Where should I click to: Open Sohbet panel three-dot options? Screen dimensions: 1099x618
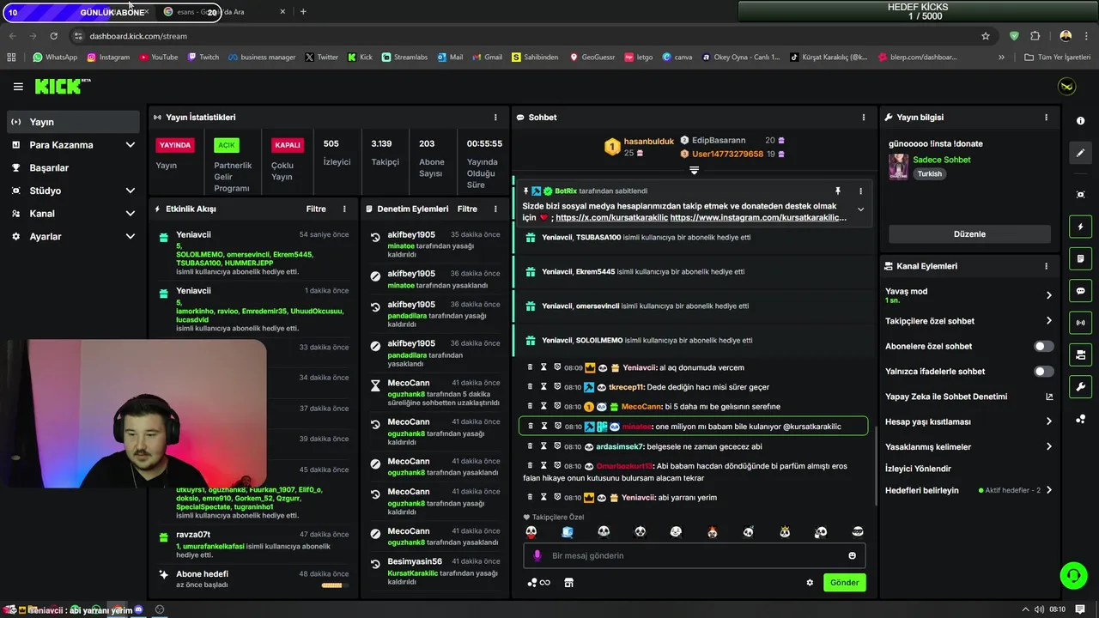(864, 117)
